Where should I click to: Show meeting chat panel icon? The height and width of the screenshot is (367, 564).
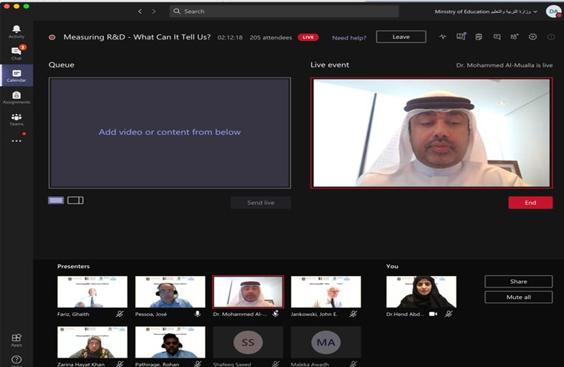tap(497, 37)
